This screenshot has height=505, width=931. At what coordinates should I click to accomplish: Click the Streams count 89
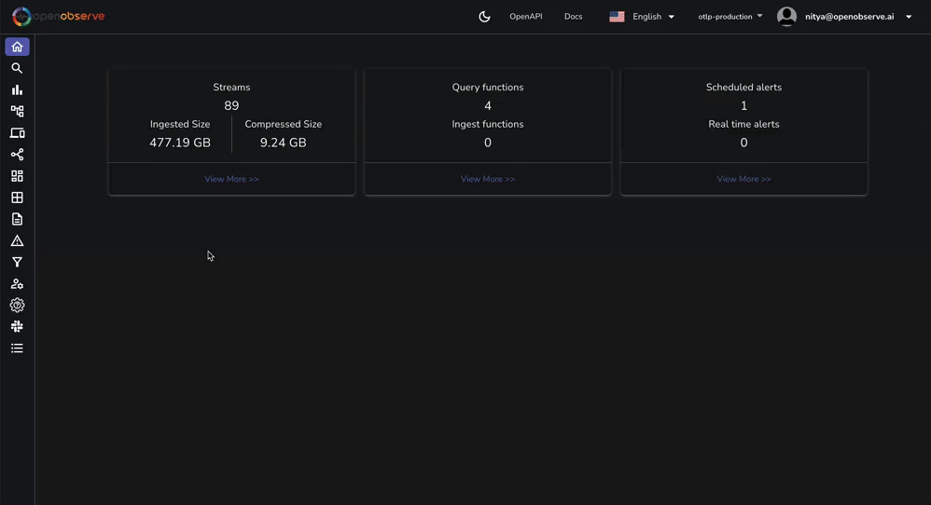pos(231,105)
